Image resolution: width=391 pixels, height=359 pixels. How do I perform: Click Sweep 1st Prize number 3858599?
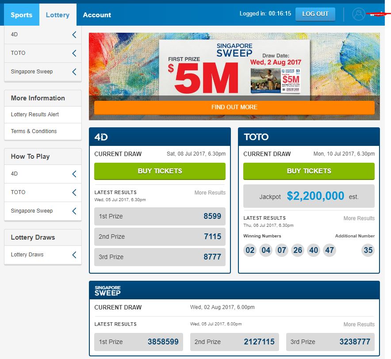(x=163, y=342)
